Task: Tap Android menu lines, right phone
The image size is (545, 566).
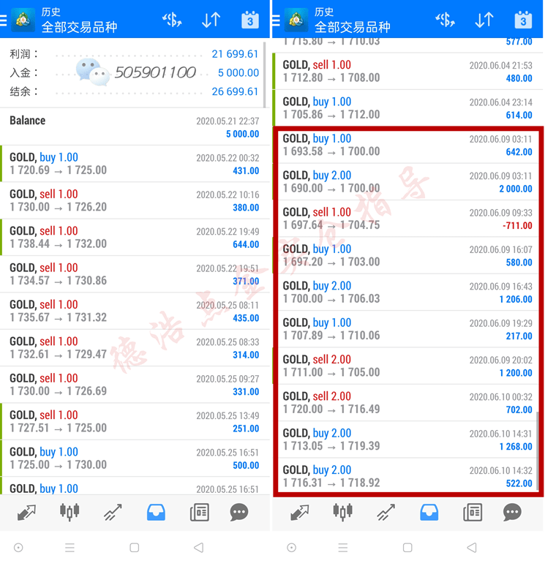Action: (x=343, y=548)
